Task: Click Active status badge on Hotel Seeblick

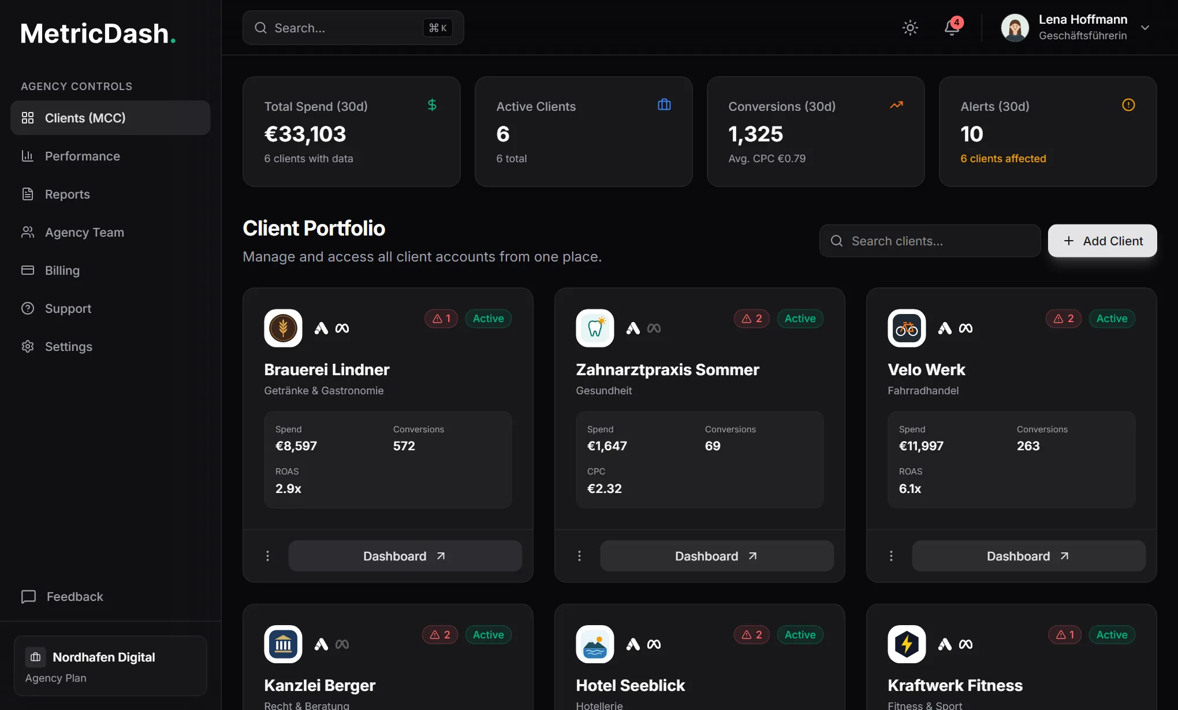Action: click(x=800, y=635)
